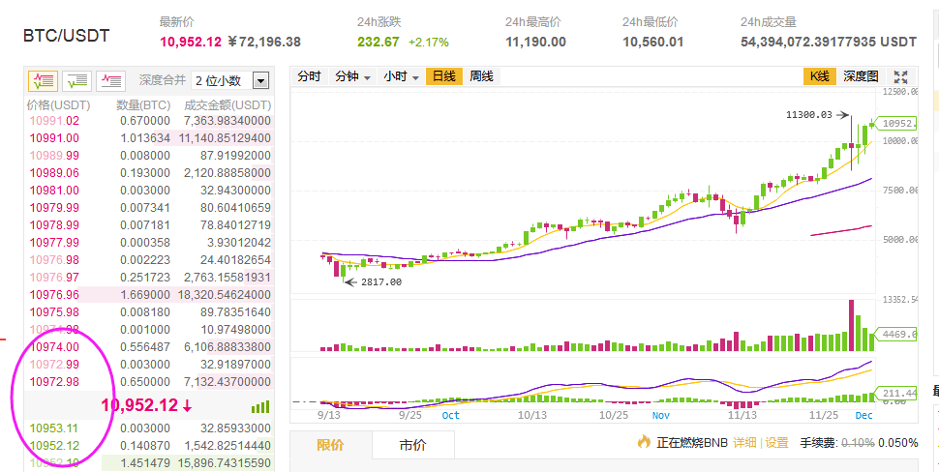Click the tallest pink volume bar
The image size is (939, 472).
pos(851,325)
